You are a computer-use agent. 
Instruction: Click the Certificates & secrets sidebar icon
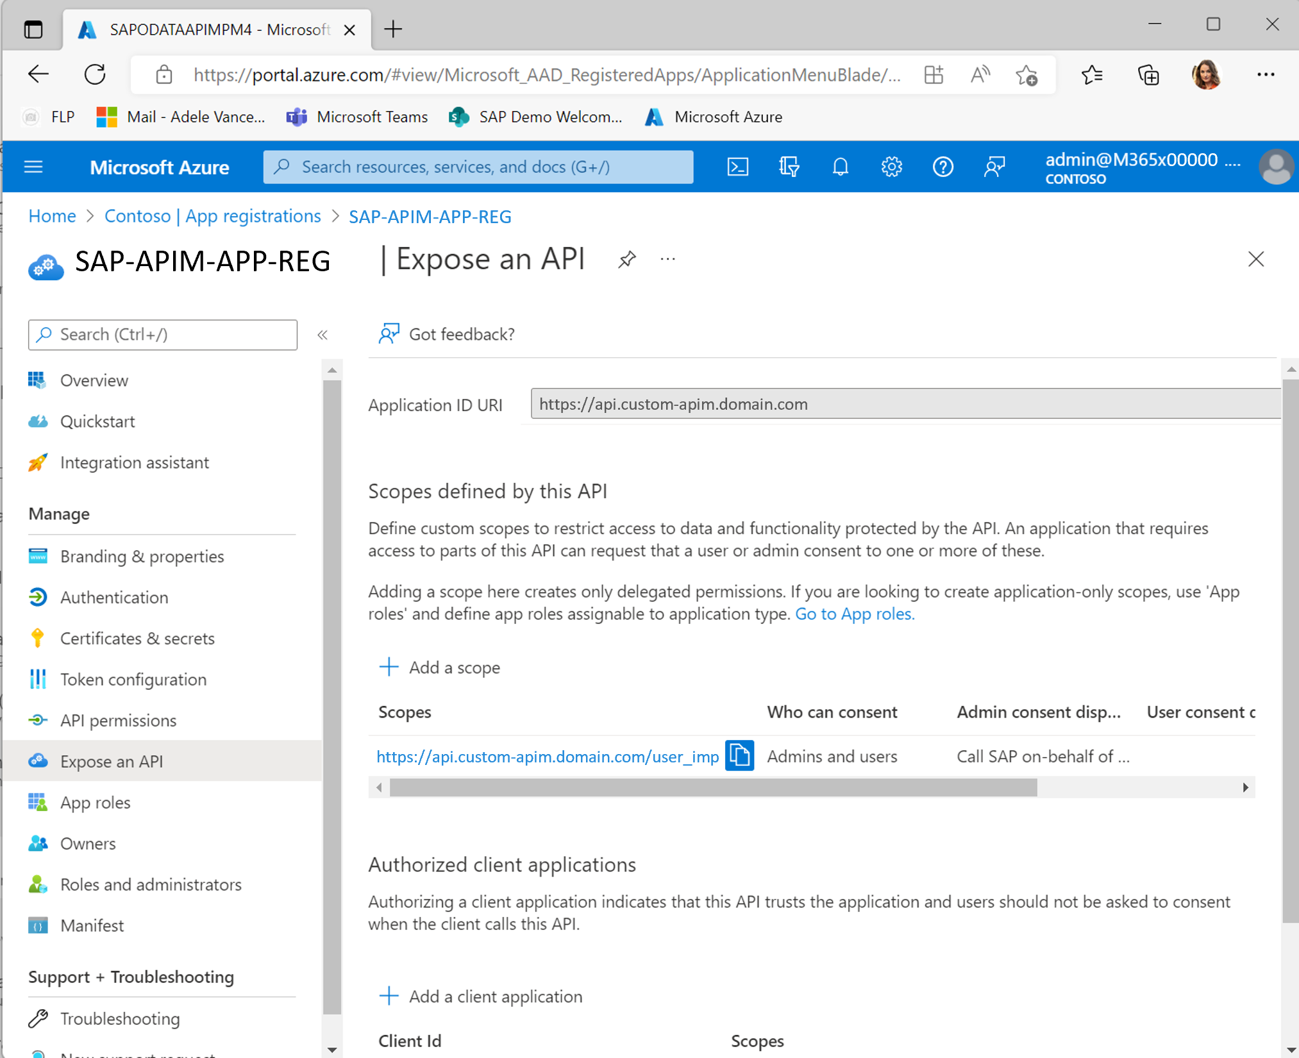tap(37, 637)
